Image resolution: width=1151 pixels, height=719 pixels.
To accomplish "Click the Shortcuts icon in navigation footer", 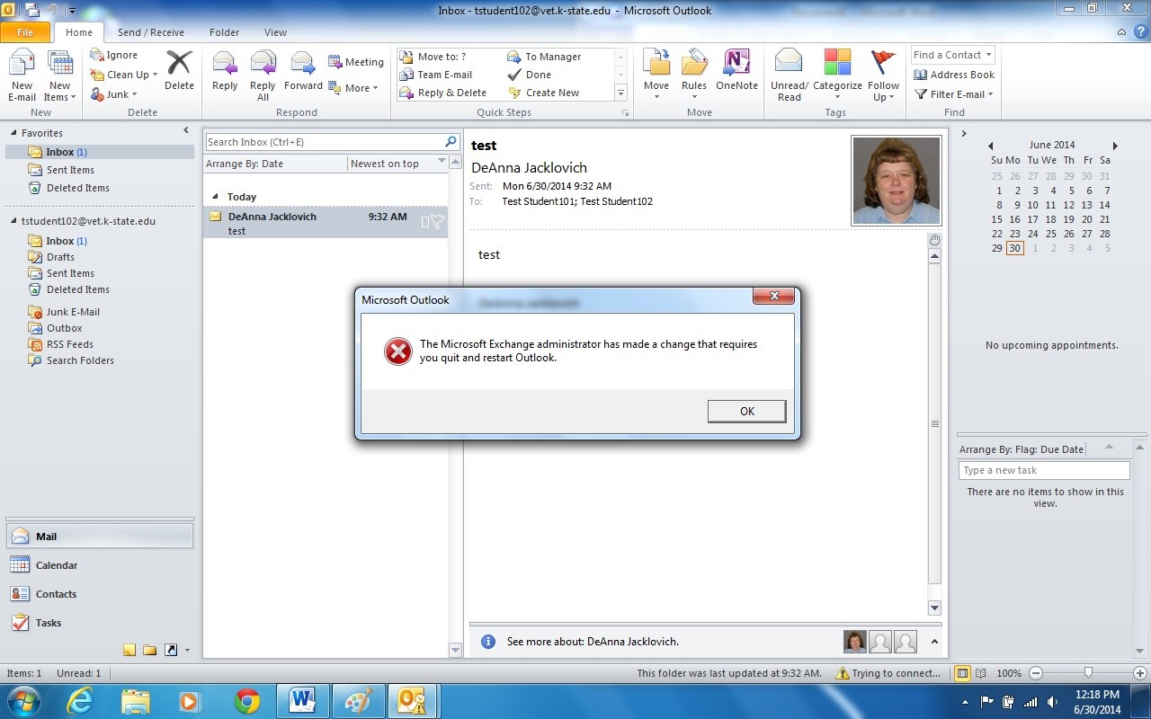I will click(171, 650).
